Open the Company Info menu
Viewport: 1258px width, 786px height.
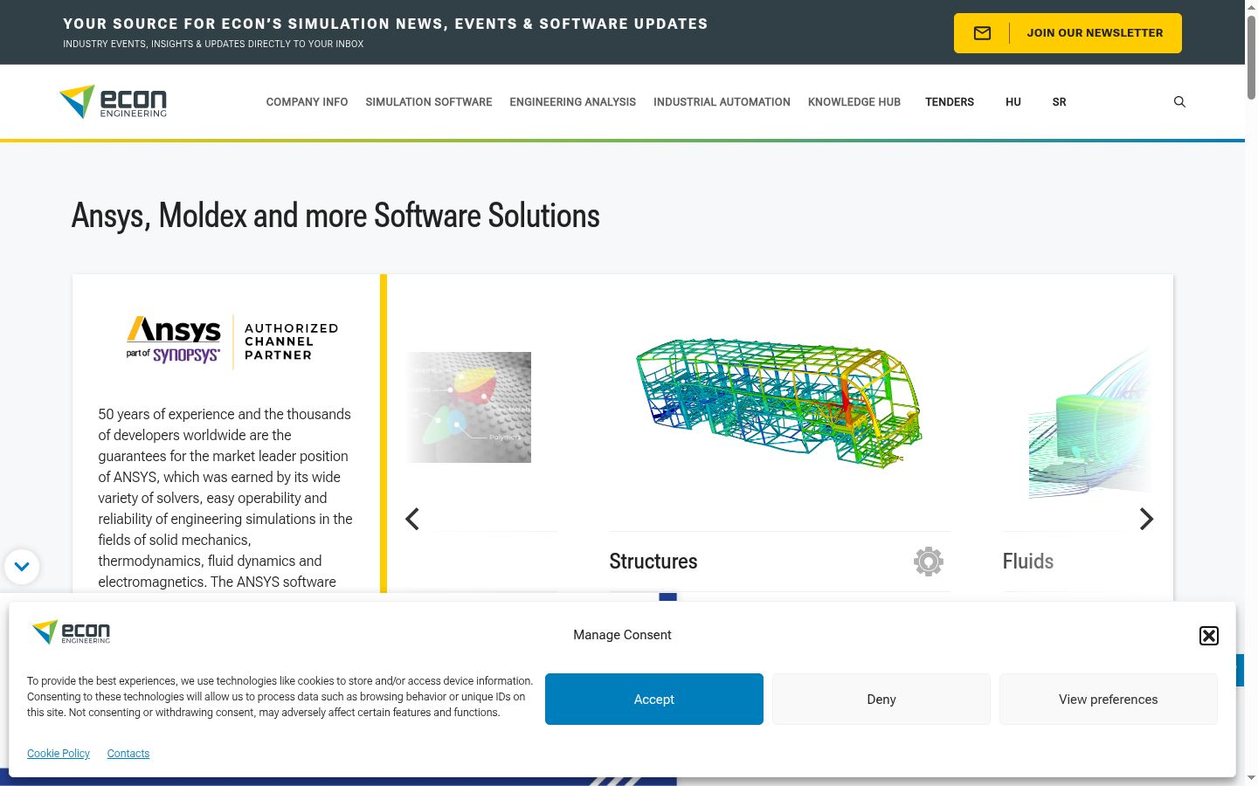307,102
